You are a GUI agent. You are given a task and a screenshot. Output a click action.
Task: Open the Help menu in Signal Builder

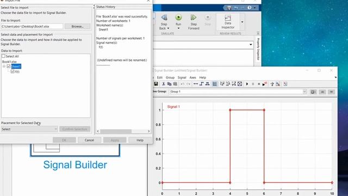(203, 77)
